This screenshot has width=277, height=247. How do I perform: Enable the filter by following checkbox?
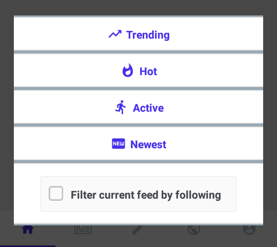[56, 193]
